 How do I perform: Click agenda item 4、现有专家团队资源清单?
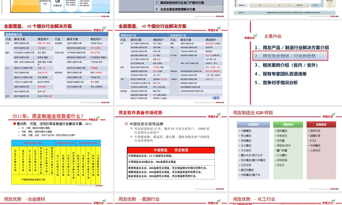(280, 74)
